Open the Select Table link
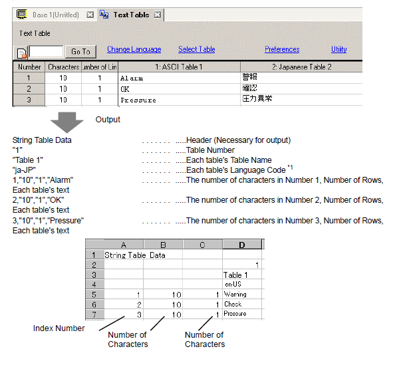 click(x=197, y=49)
